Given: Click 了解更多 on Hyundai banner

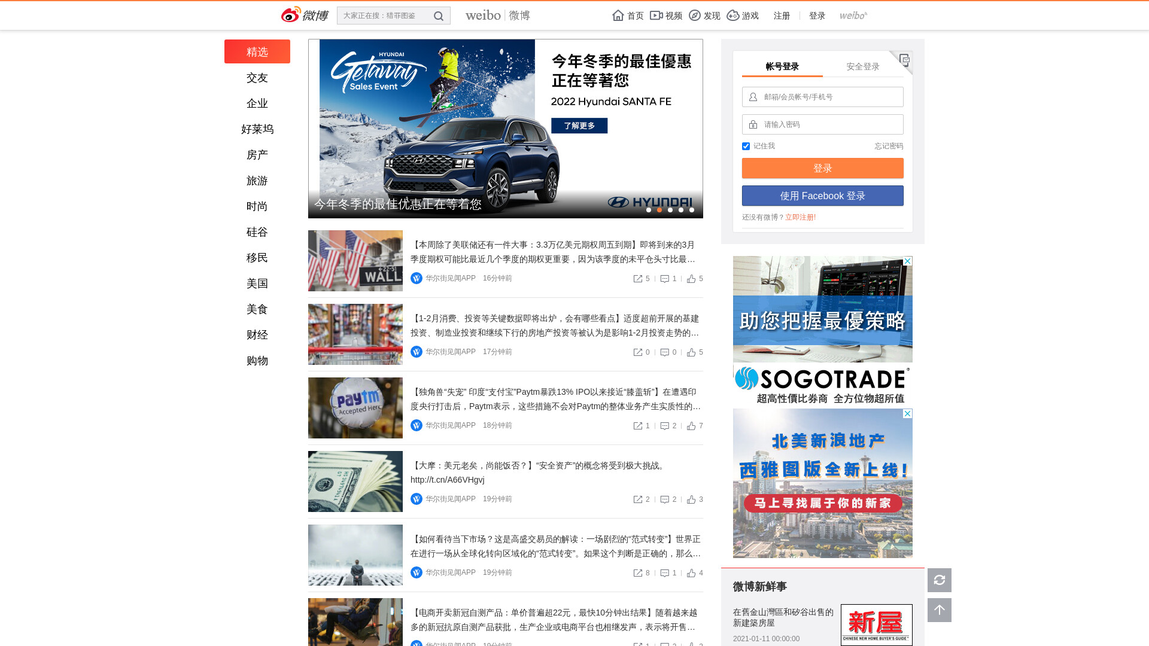Looking at the screenshot, I should coord(579,126).
